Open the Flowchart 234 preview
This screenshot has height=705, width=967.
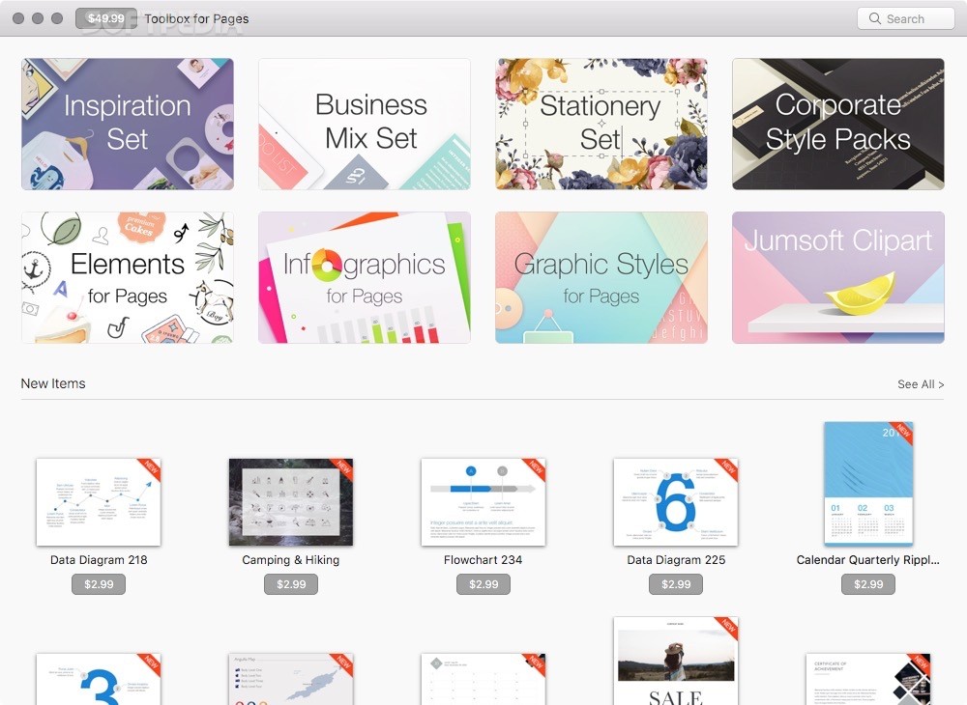click(x=483, y=500)
